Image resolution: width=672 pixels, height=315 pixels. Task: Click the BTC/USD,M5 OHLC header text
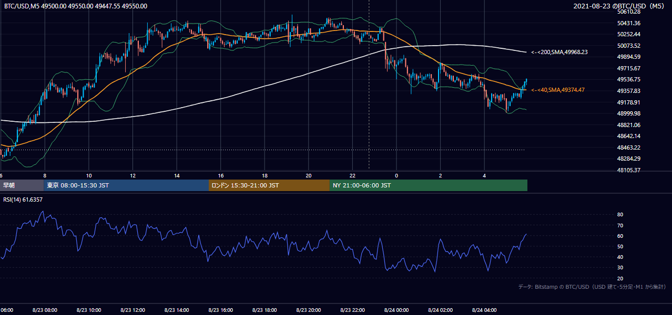[x=76, y=6]
